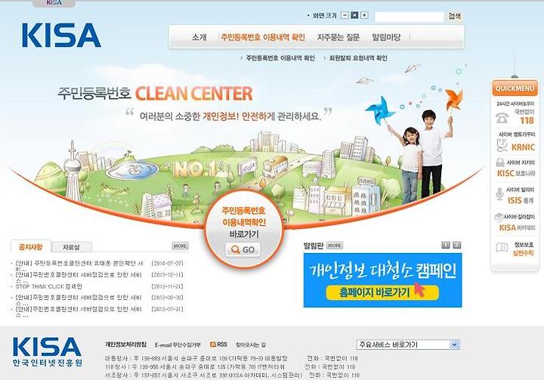Open the KRNIC icon in quick menu
This screenshot has width=544, height=380.
(502, 145)
